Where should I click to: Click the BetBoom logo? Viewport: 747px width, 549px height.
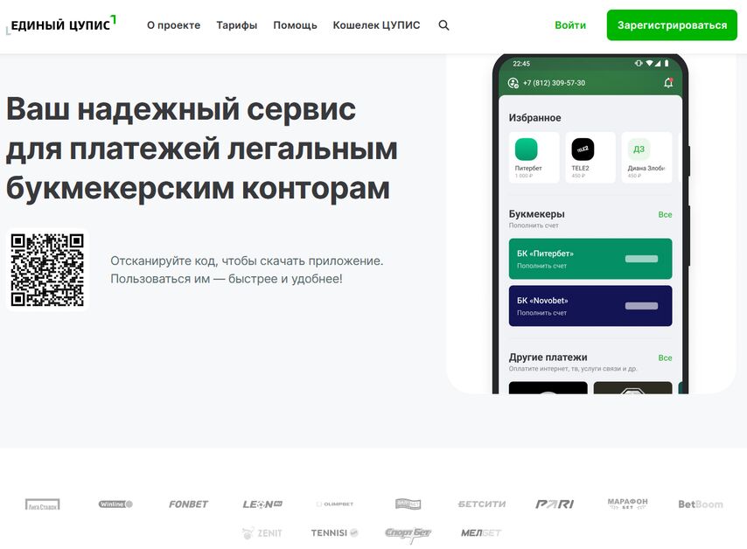tap(701, 504)
